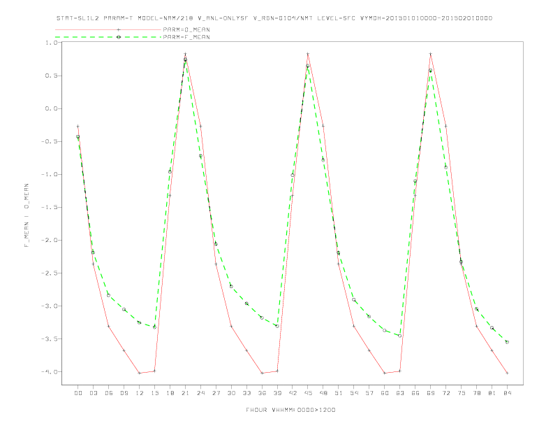
Task: Click the x-axis tick label 30
Action: pyautogui.click(x=231, y=393)
